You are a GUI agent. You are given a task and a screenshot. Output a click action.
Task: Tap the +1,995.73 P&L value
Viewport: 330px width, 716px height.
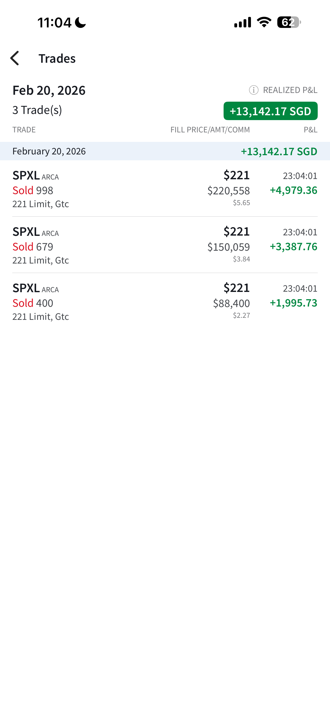[x=293, y=303]
